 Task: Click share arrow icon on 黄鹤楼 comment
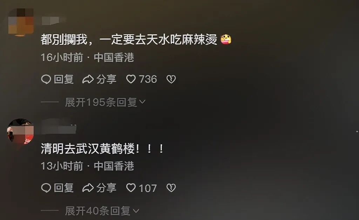pyautogui.click(x=88, y=188)
